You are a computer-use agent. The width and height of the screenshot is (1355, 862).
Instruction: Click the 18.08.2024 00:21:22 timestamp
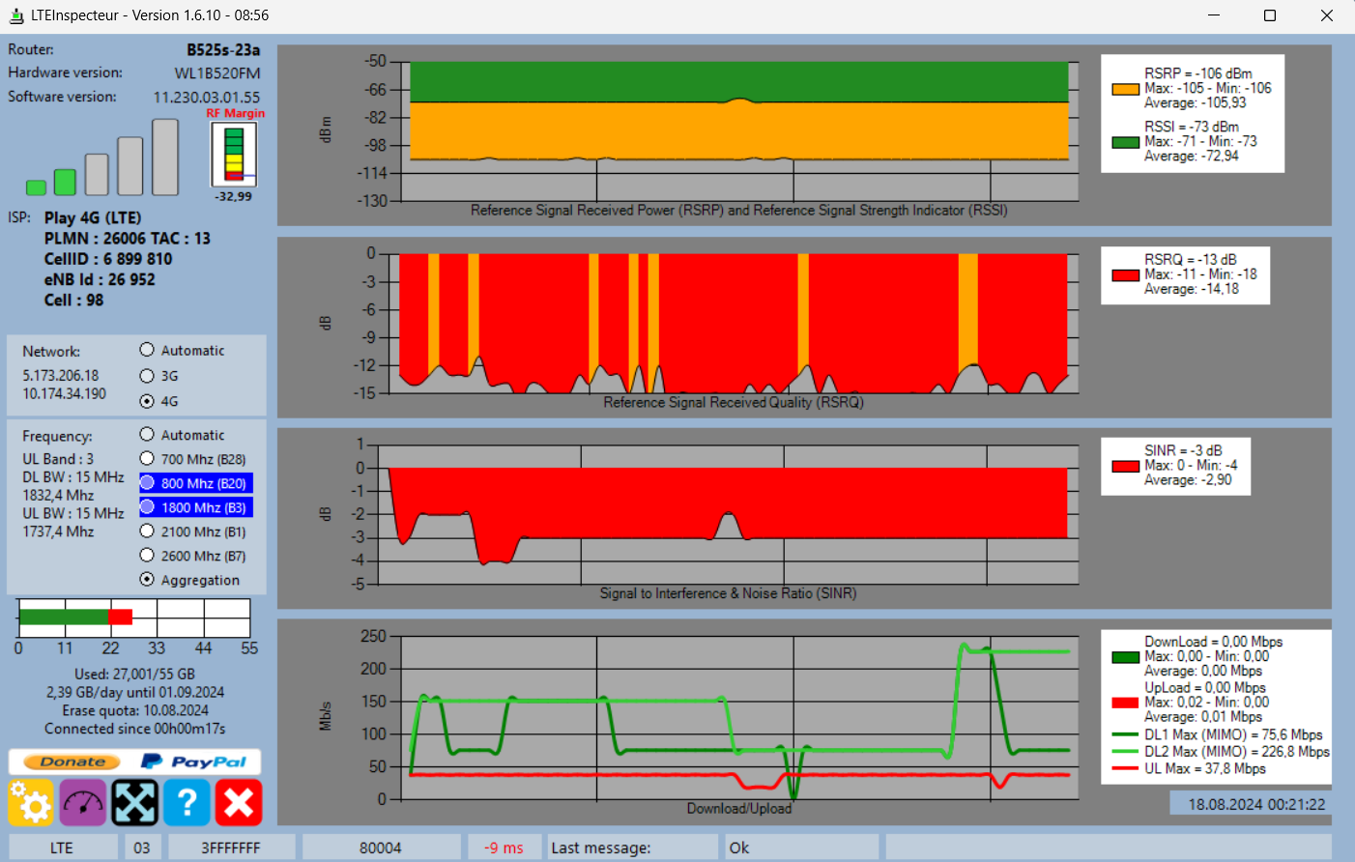pyautogui.click(x=1256, y=804)
